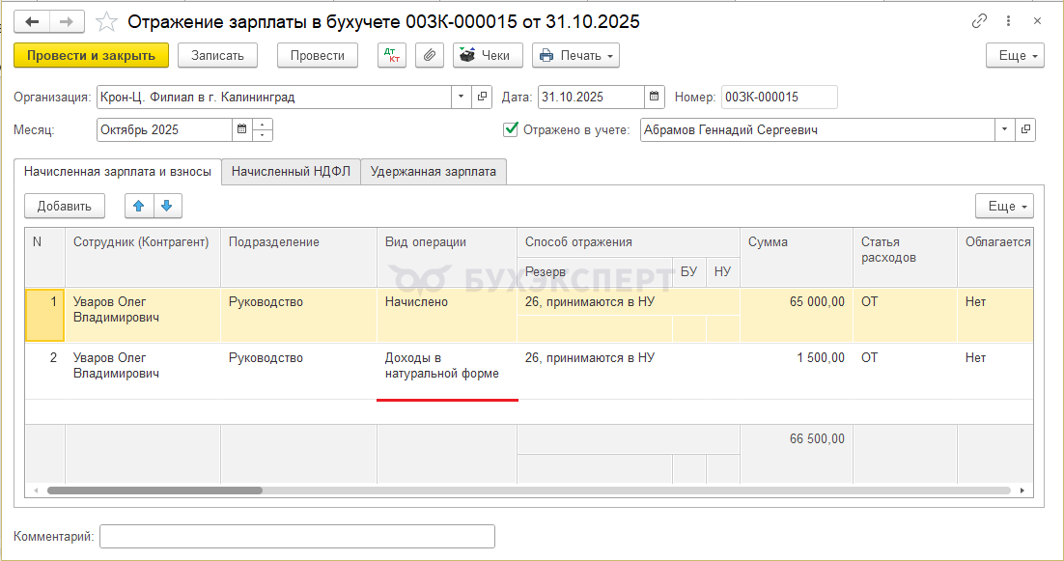Open Абрамов Геннадий Сергеевич record card icon
The image size is (1064, 561).
1025,129
